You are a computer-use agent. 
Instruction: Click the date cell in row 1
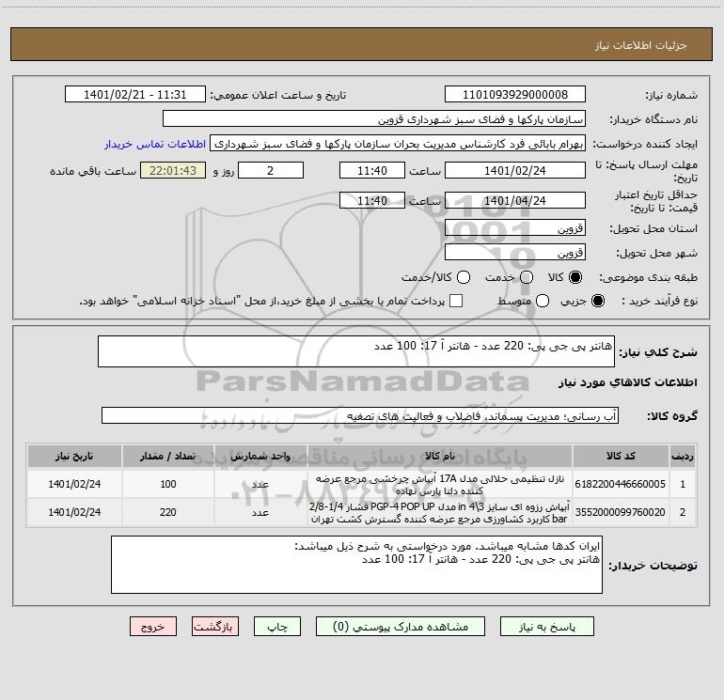tap(74, 484)
